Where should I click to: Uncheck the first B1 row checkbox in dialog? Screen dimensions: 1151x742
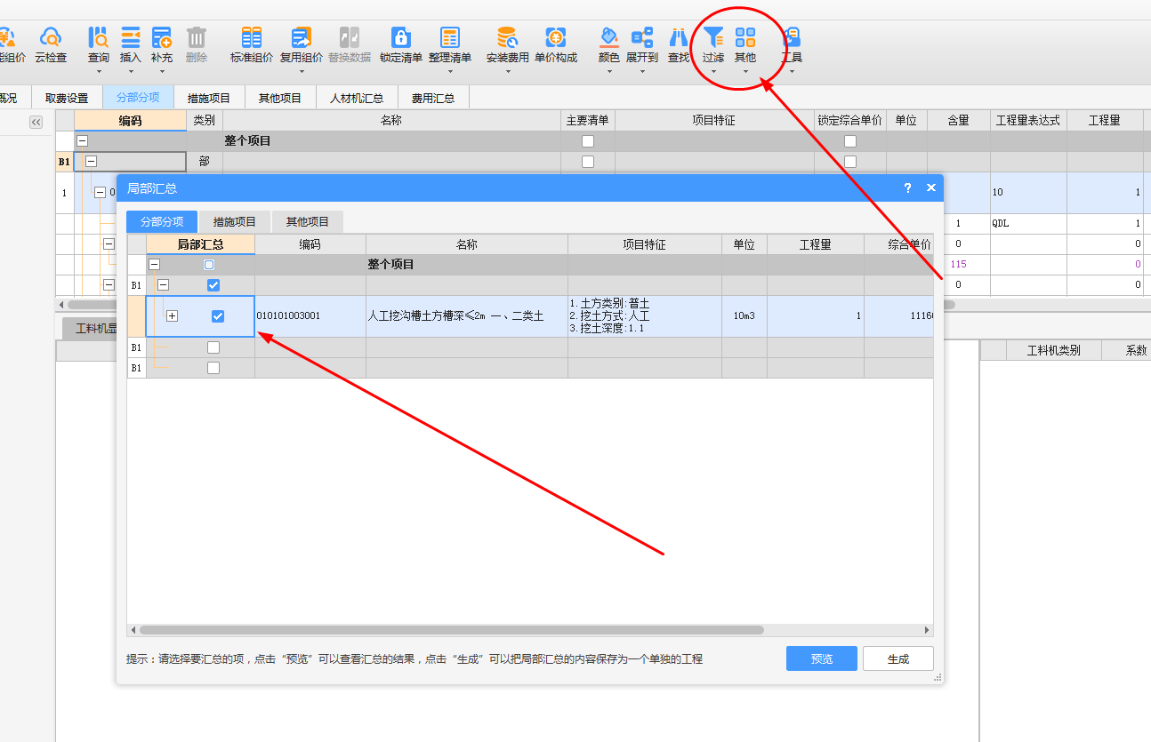coord(213,285)
